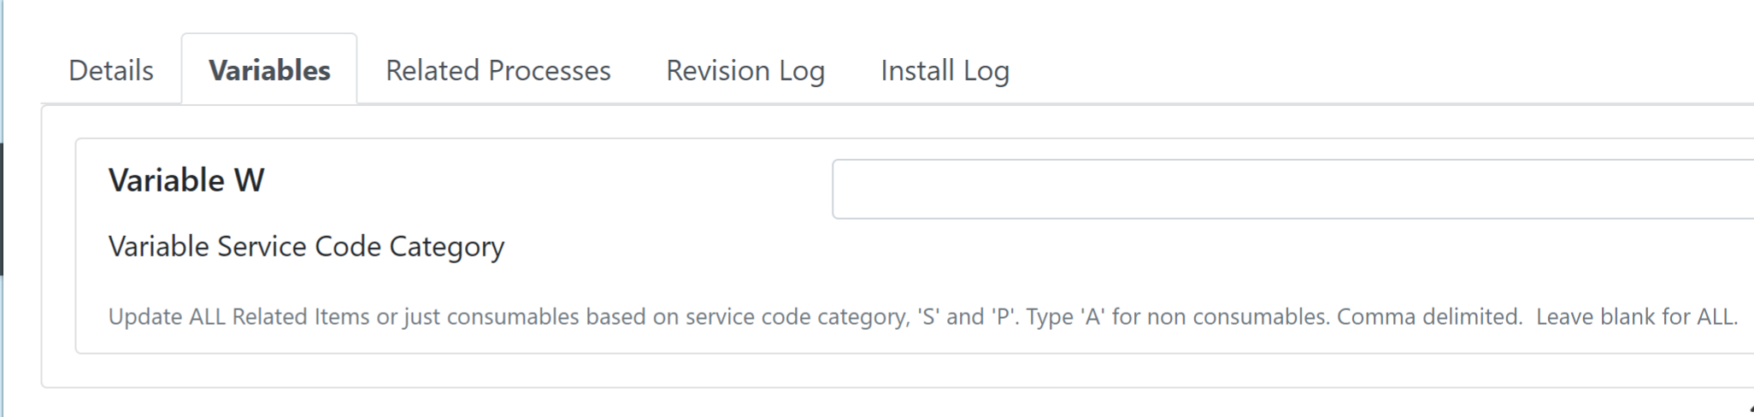1754x417 pixels.
Task: Click the dark vertical bar on left edge
Action: coord(2,209)
